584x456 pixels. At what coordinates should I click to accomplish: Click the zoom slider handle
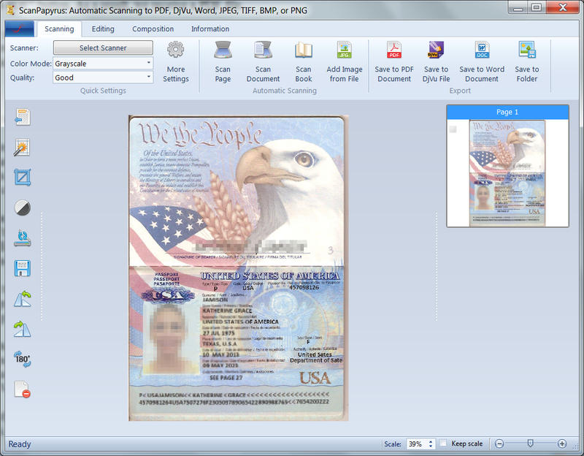pyautogui.click(x=531, y=444)
